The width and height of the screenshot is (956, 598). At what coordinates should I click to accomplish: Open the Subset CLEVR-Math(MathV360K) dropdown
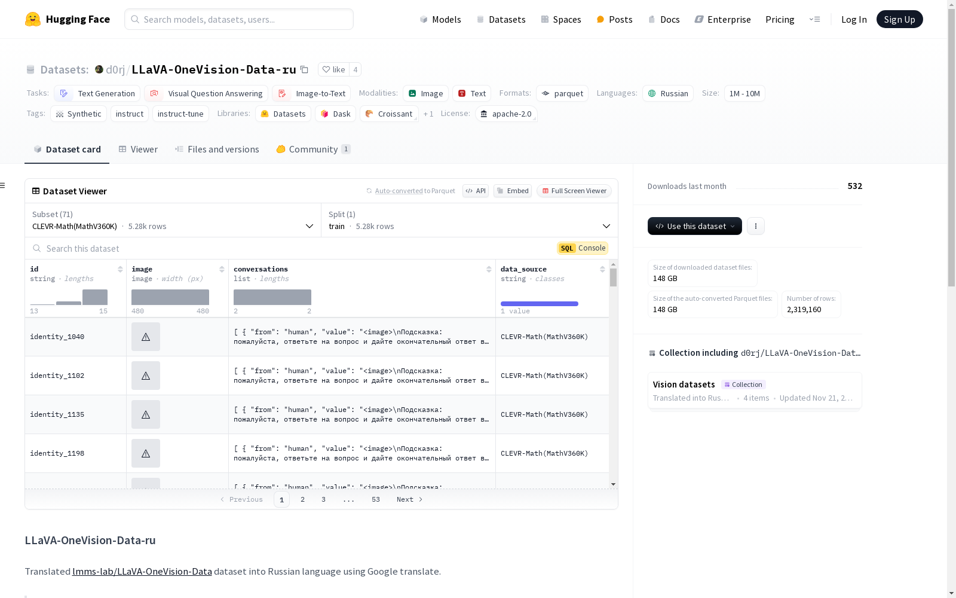(173, 220)
